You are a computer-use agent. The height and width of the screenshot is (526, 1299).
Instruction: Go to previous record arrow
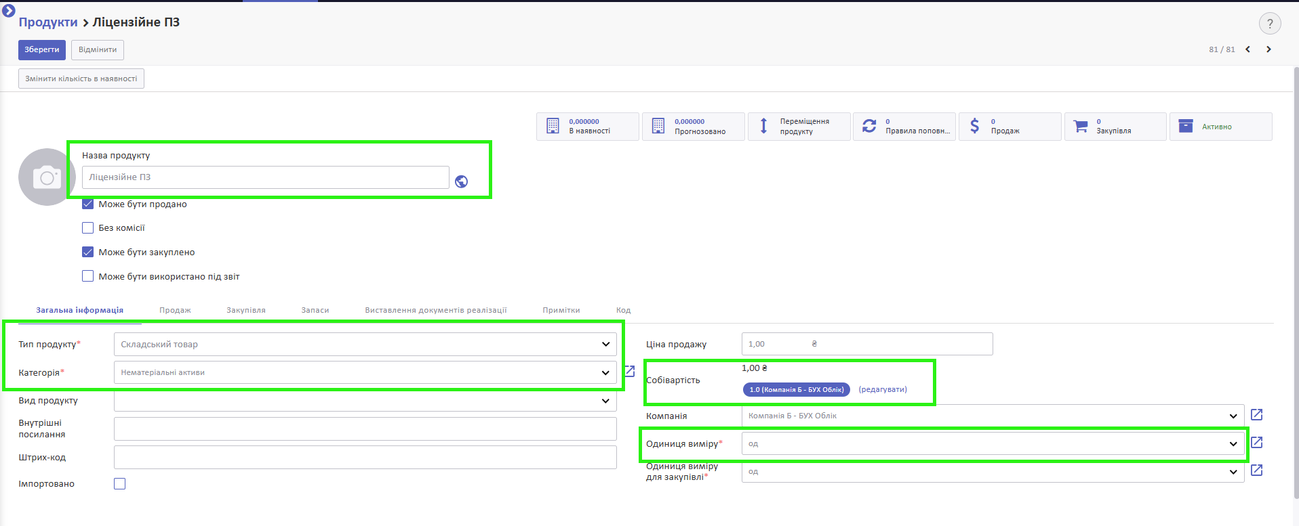click(x=1247, y=49)
